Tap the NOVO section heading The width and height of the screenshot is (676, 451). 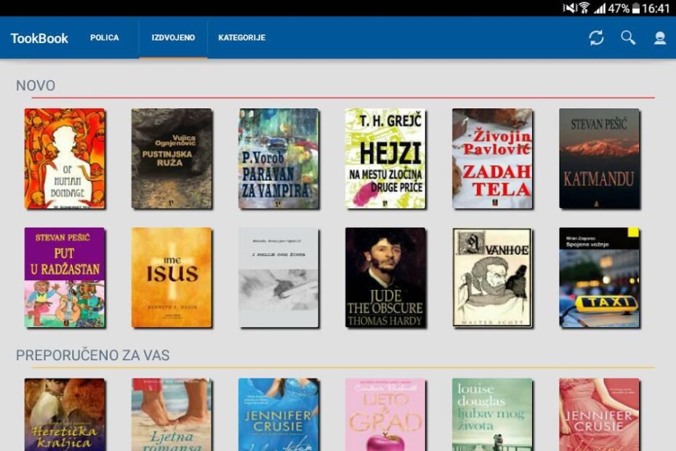click(x=36, y=85)
